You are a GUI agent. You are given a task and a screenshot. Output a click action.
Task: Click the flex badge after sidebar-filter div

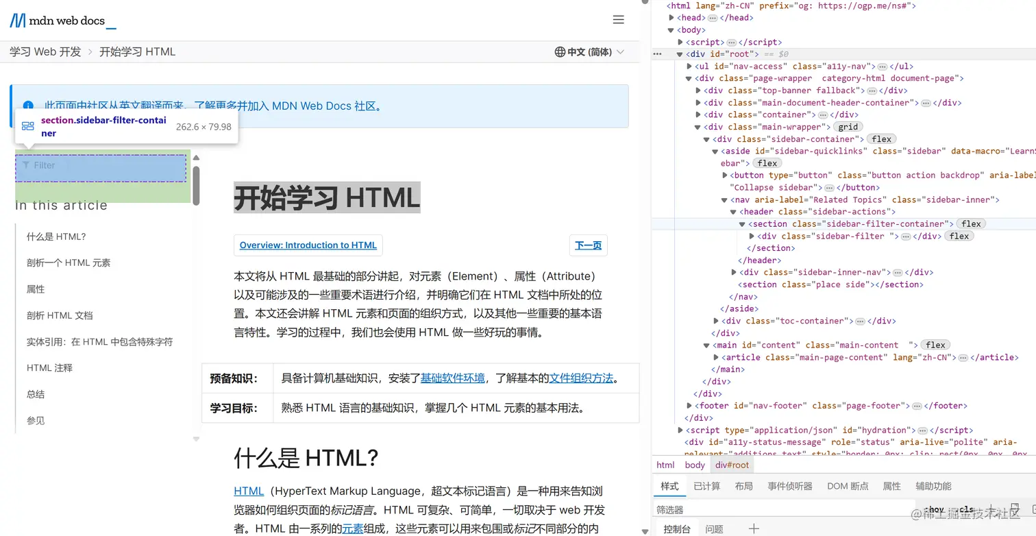tap(959, 236)
